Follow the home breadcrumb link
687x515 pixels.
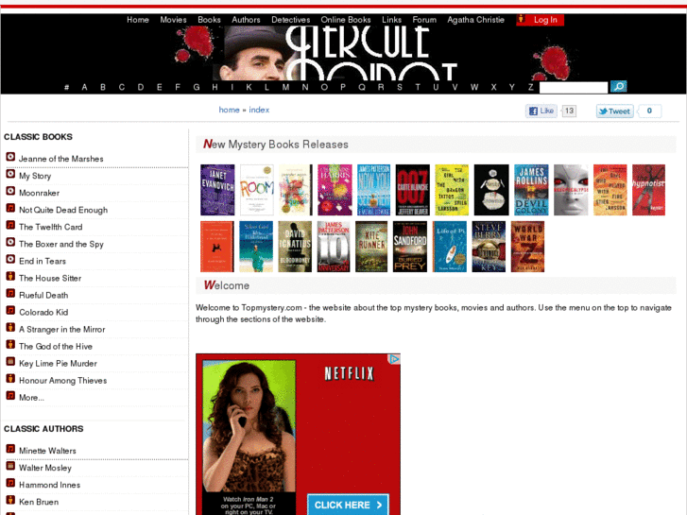[229, 110]
